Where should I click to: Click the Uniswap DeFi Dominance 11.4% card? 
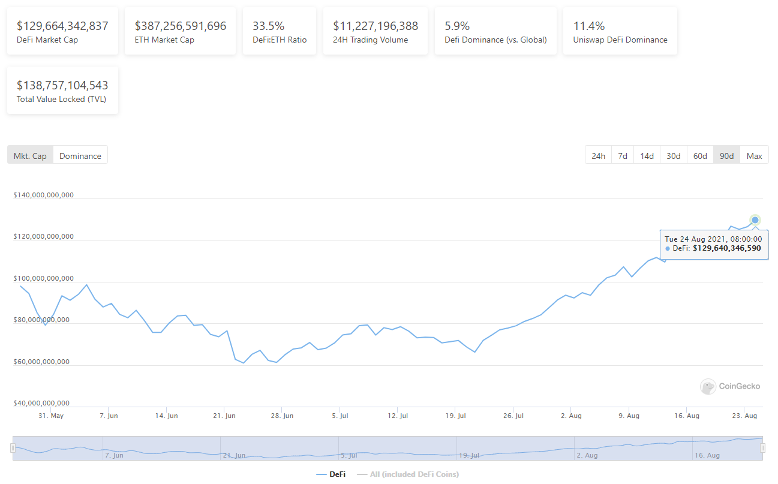click(x=620, y=31)
